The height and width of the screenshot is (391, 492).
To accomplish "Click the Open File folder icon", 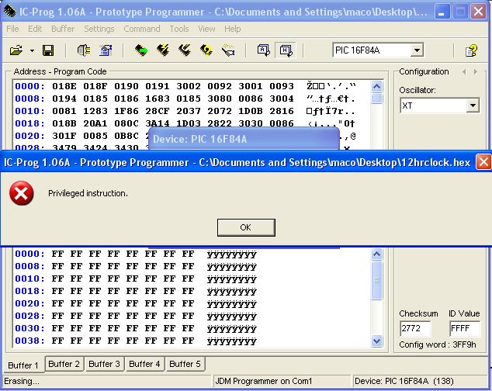I will coord(16,50).
